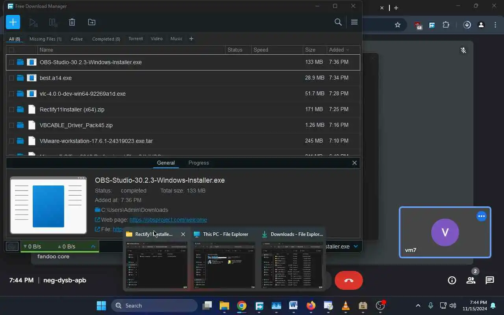Tick the checkbox for best.a14.exe

coord(11,78)
